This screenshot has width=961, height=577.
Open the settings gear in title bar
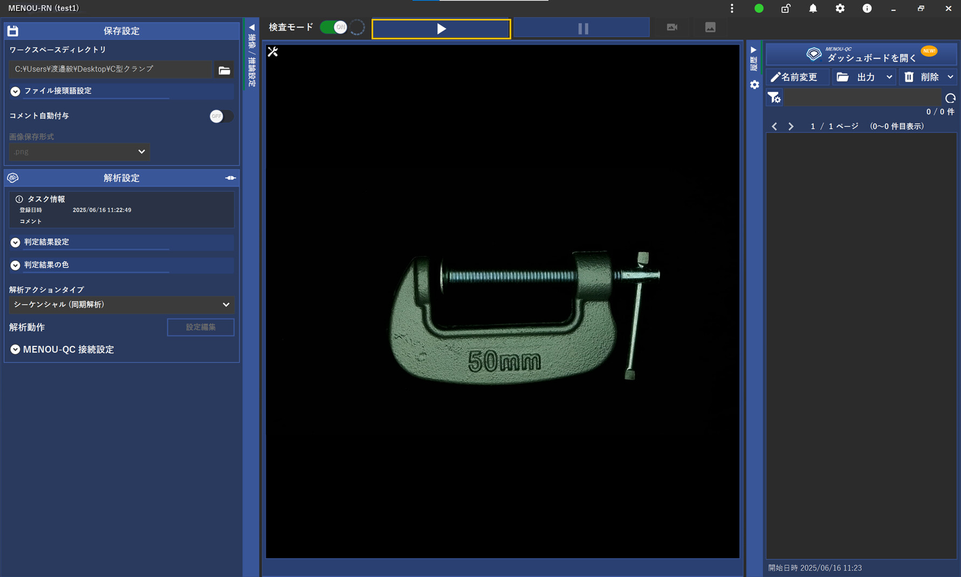[840, 9]
